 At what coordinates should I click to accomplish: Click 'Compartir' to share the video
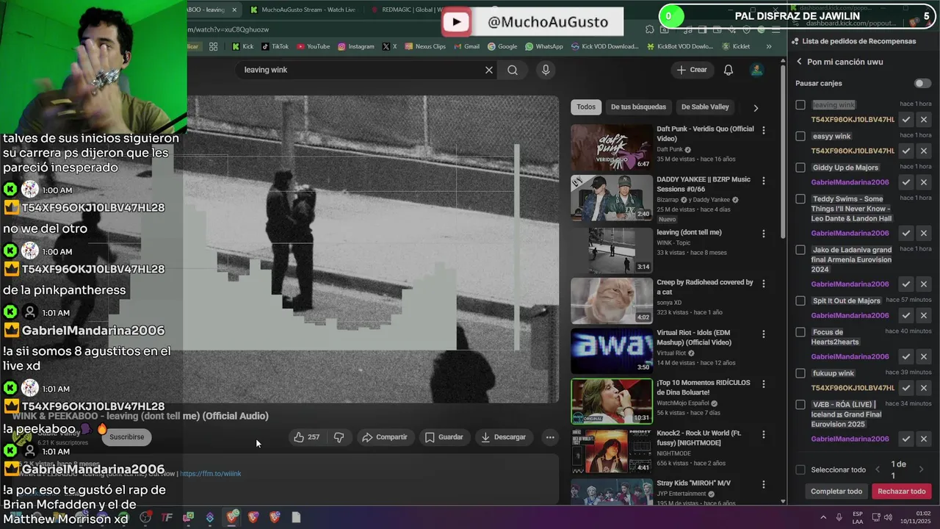point(385,437)
